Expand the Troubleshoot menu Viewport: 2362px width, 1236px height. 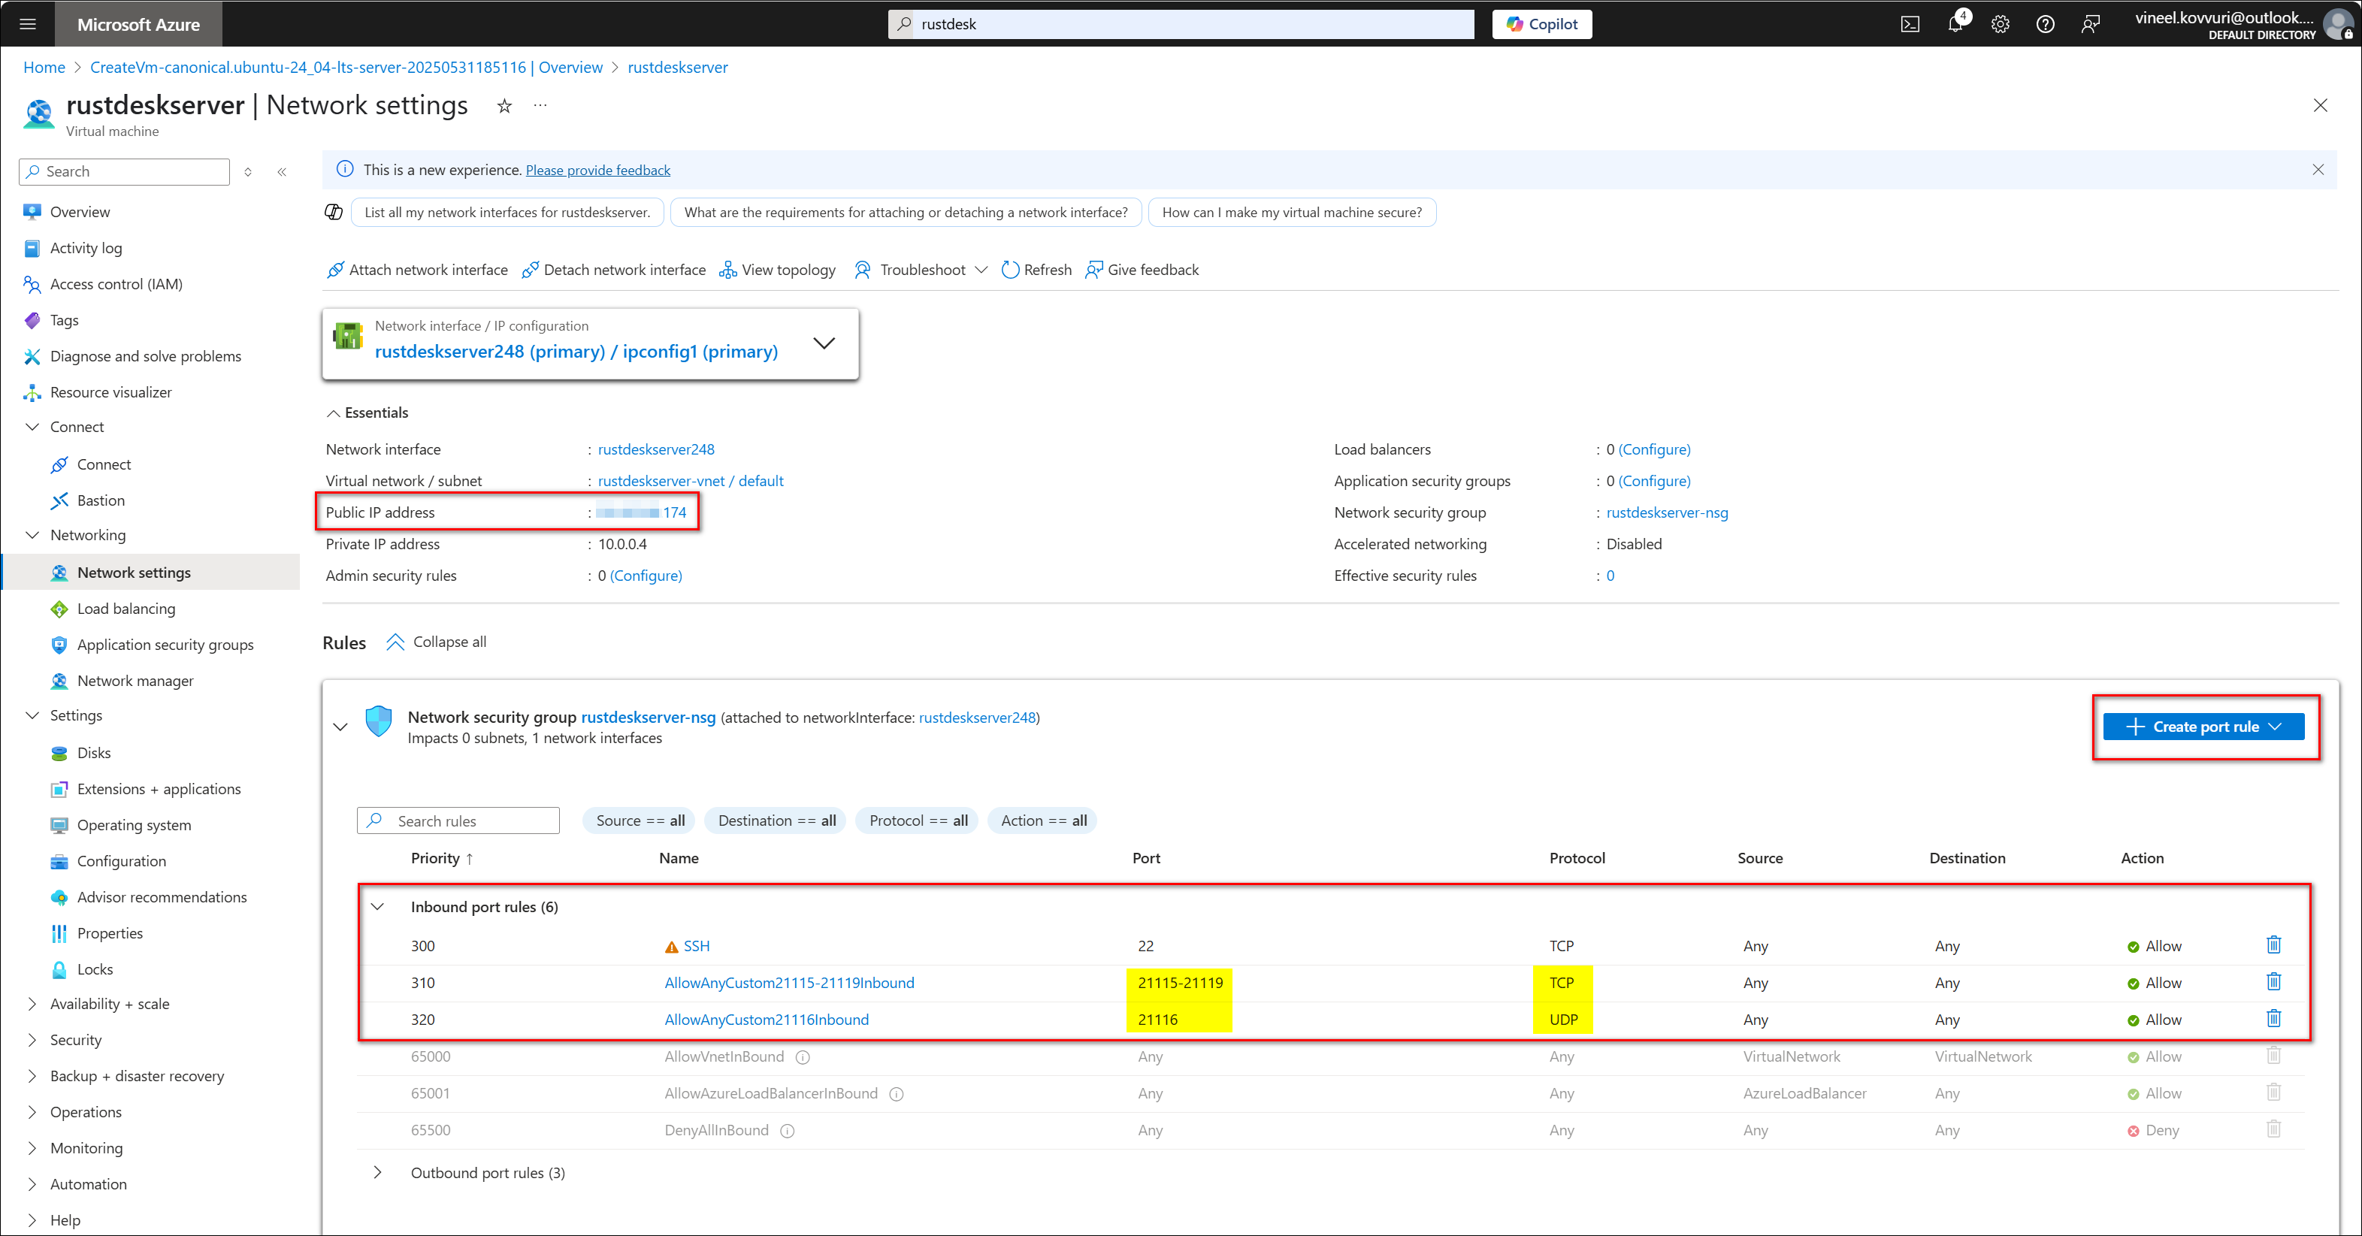point(981,270)
